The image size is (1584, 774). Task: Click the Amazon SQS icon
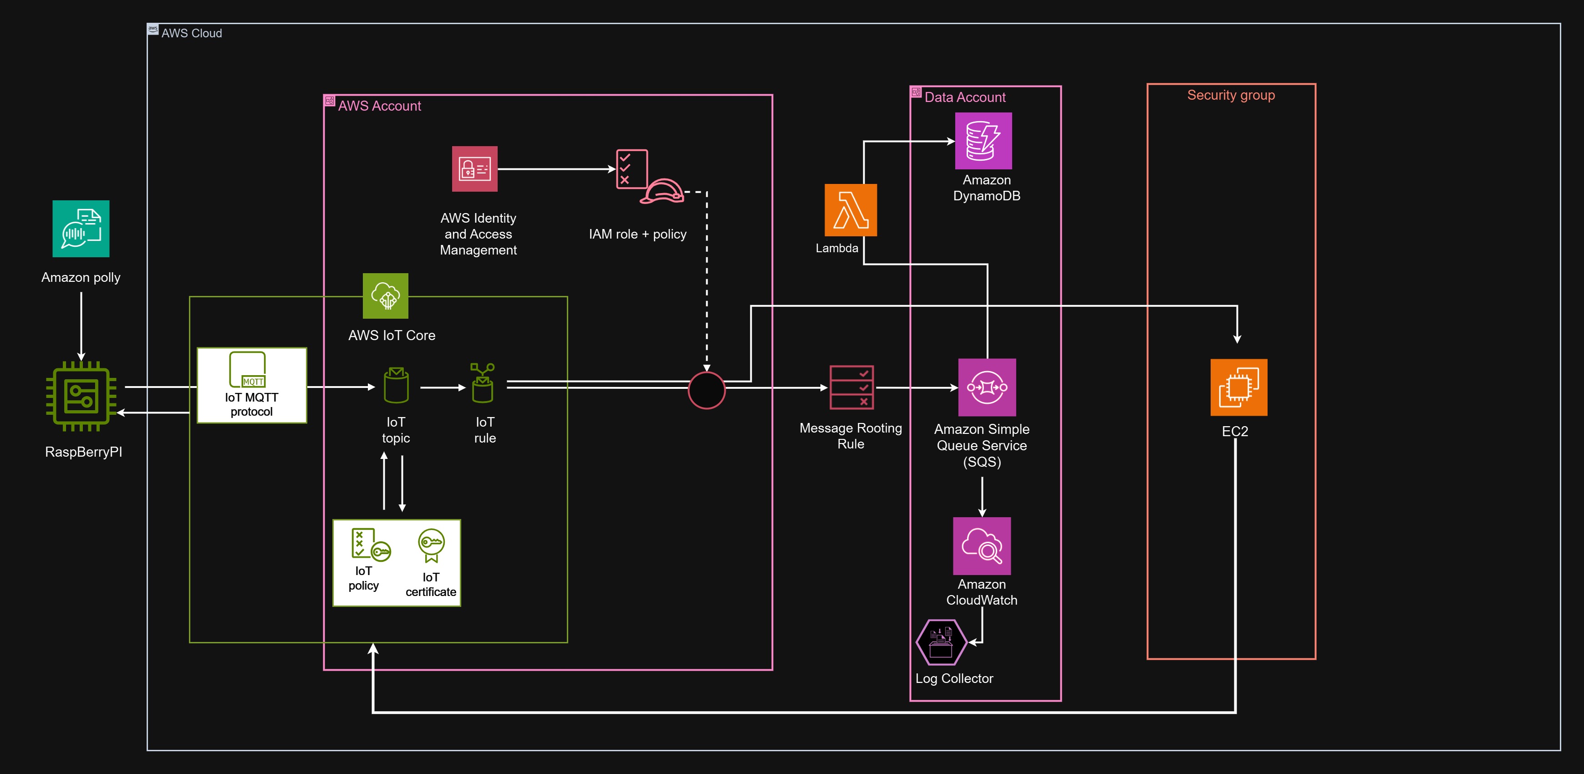pyautogui.click(x=987, y=387)
